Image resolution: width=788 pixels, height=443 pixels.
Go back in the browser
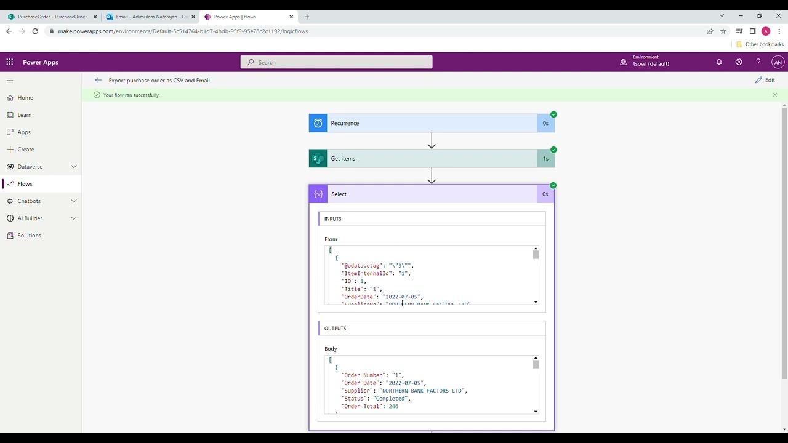point(9,31)
